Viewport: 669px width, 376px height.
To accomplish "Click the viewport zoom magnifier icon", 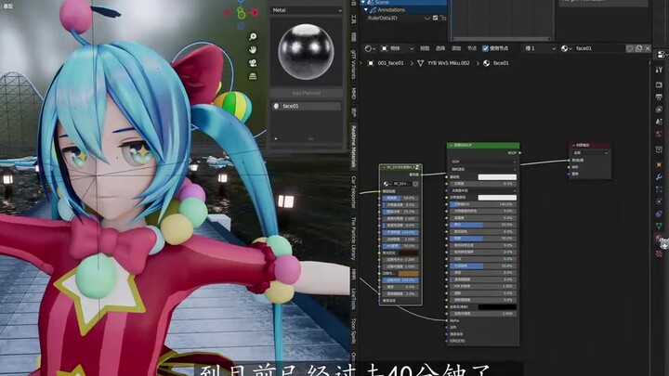I will [253, 36].
